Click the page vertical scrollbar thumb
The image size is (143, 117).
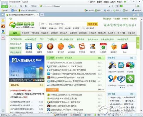click(141, 36)
